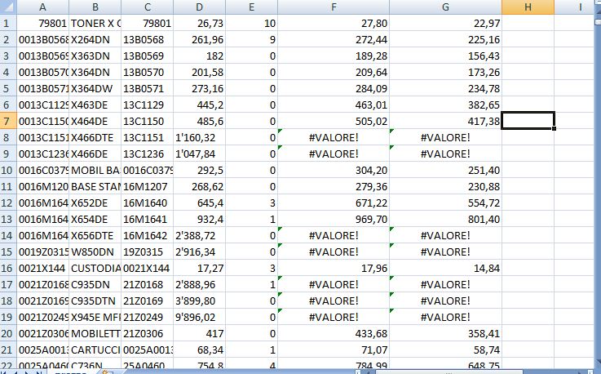Click cell 'X364DW'
Screen dimensions: 601x374
pos(95,88)
